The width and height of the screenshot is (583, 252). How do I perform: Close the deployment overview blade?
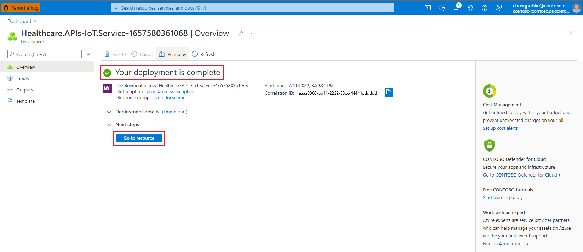571,33
